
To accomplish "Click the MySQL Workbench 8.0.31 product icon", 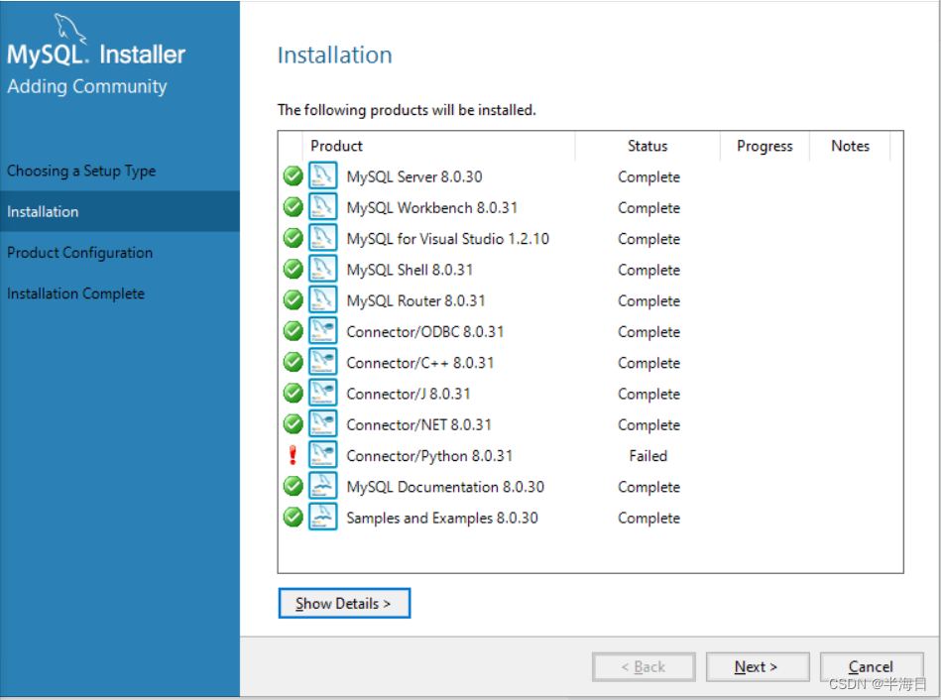I will pyautogui.click(x=322, y=207).
